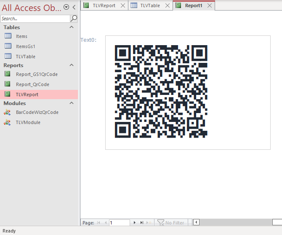Click the Report_GS1QrCode report icon

click(8, 74)
